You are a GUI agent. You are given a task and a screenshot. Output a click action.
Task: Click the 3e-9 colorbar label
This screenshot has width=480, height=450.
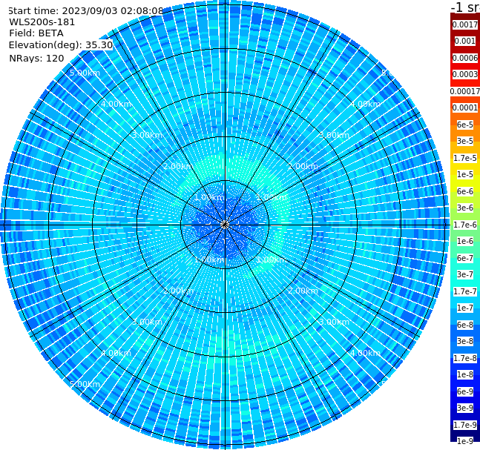(465, 408)
